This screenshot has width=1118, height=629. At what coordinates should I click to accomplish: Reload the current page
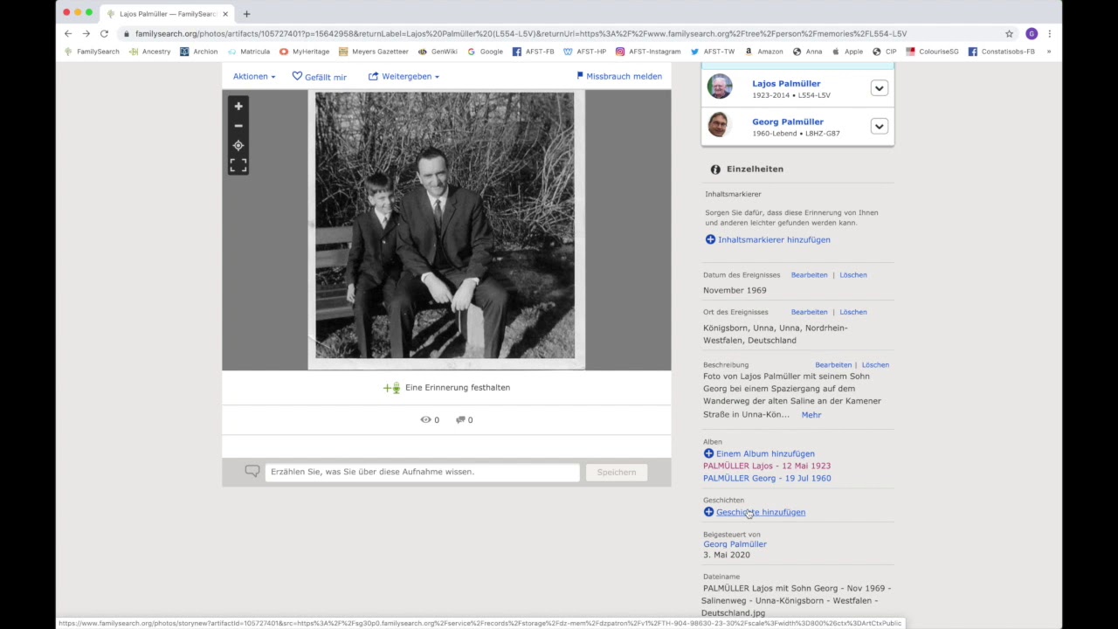click(104, 33)
